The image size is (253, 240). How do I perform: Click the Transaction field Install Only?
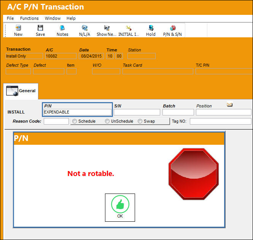(24, 56)
